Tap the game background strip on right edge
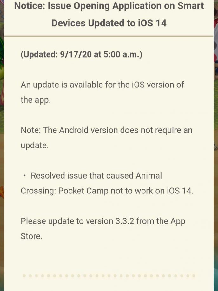 [x=216, y=145]
